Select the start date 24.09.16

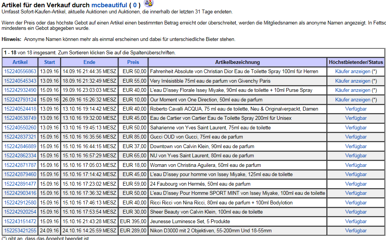coord(49,231)
